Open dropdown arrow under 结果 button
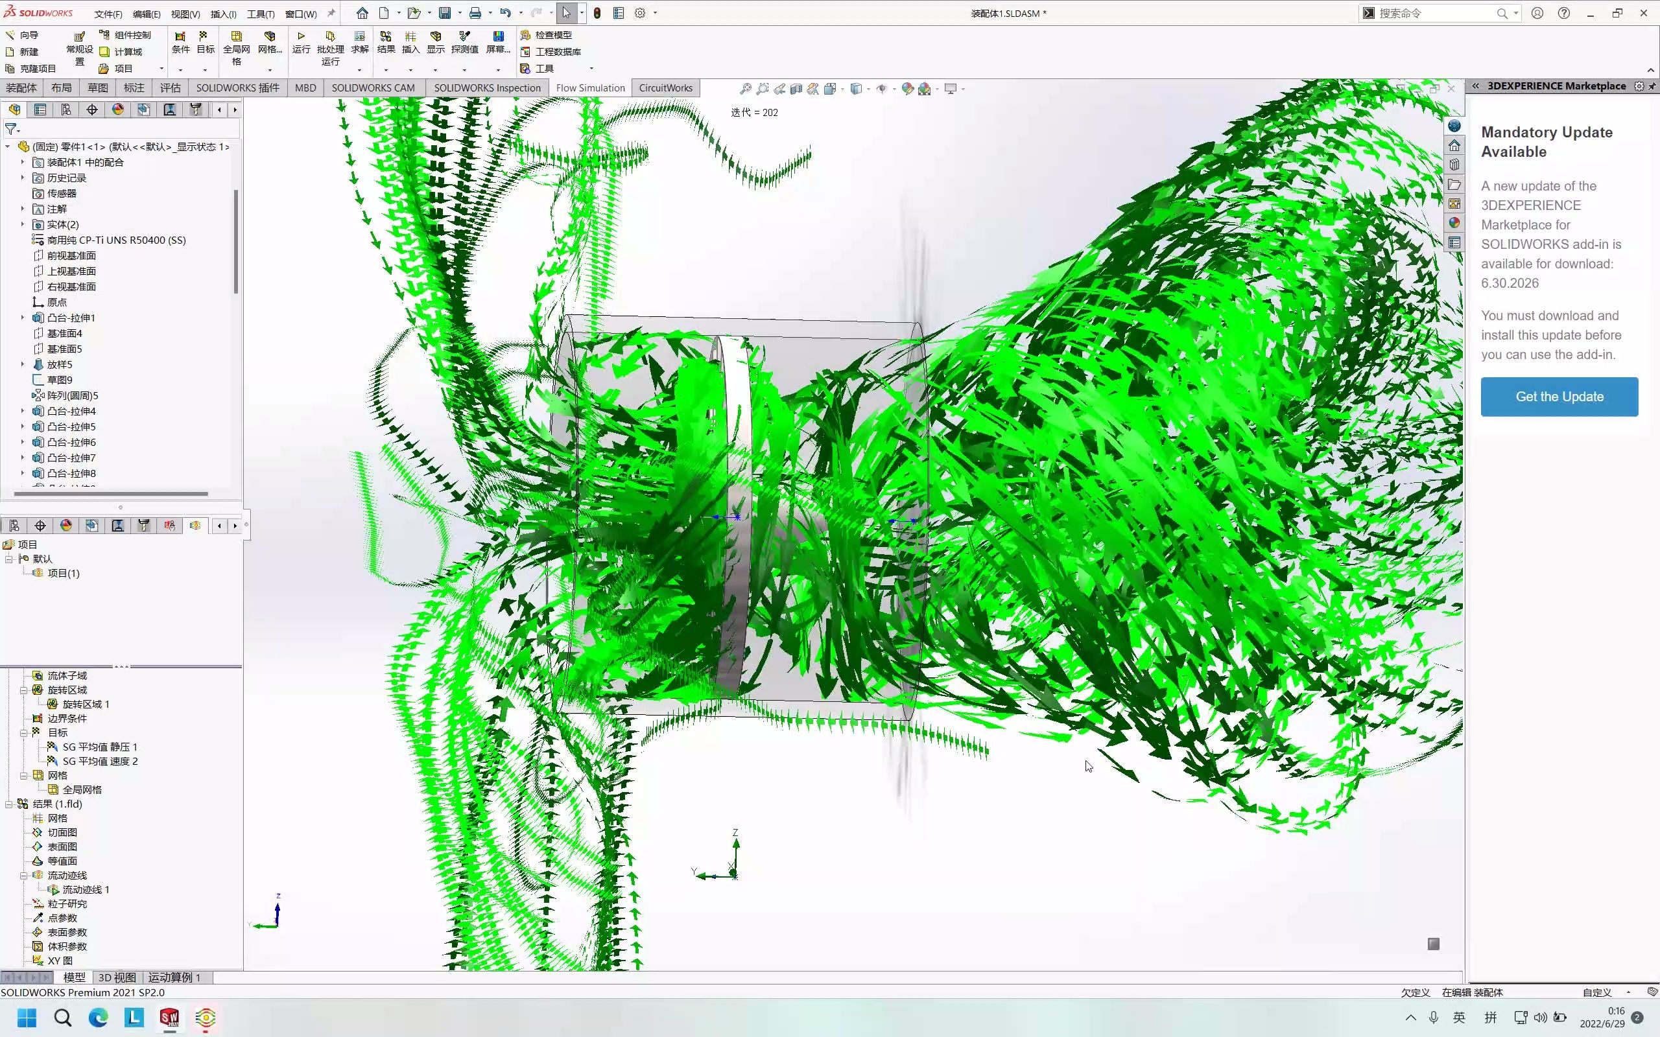 pos(386,69)
